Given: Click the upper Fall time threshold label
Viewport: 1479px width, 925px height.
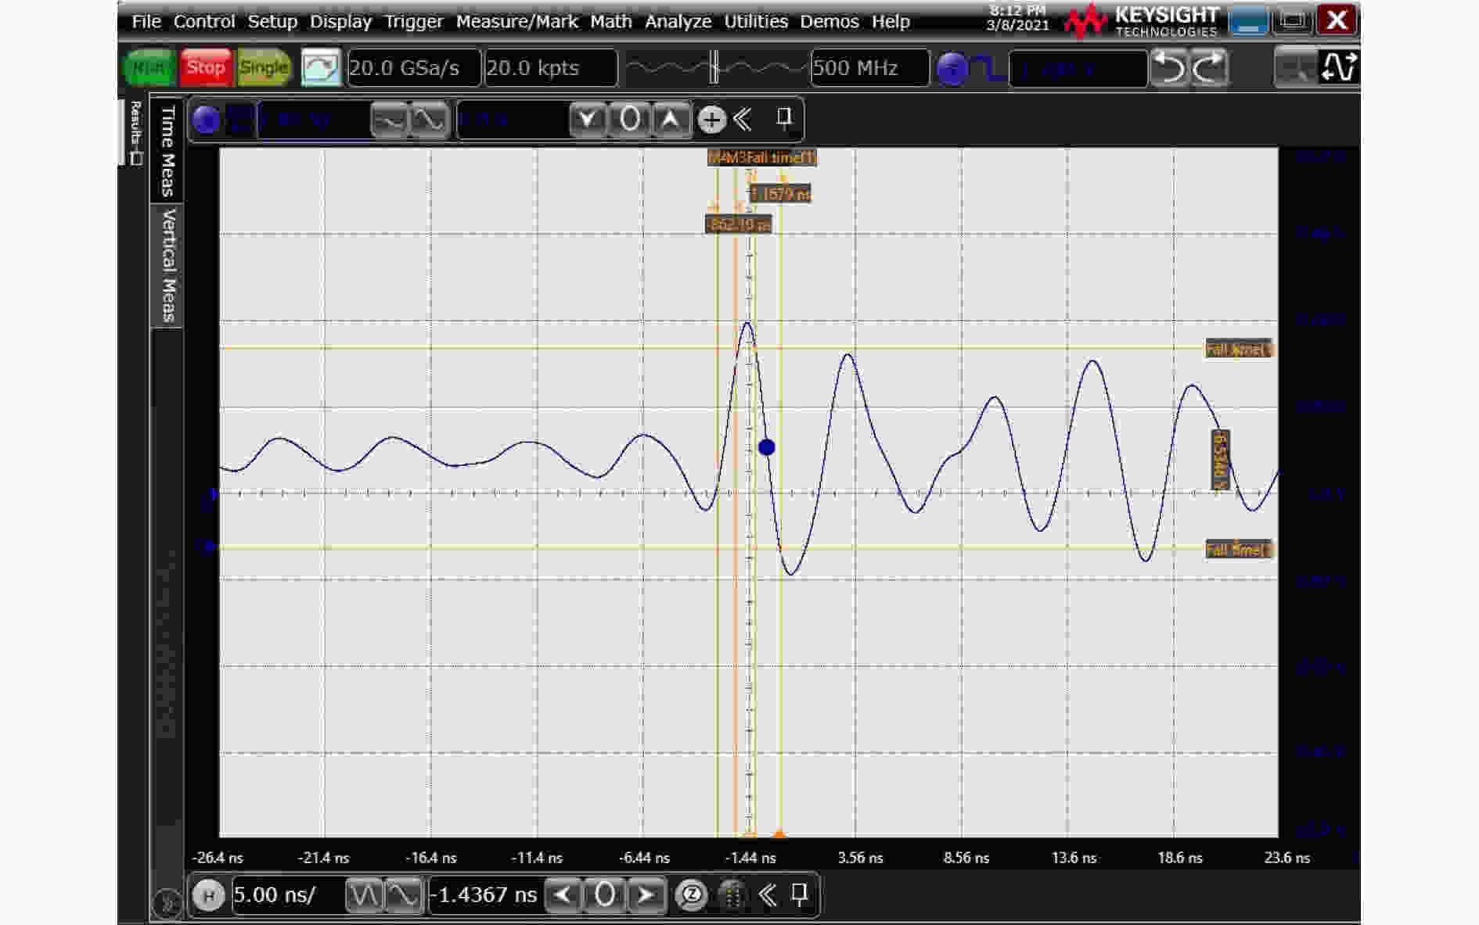Looking at the screenshot, I should 1239,350.
